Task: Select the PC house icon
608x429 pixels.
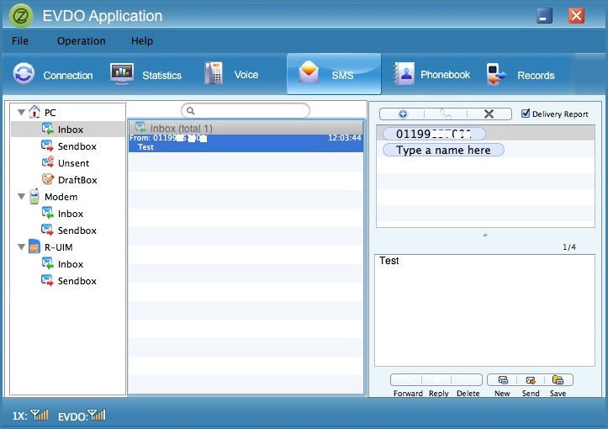Action: pos(34,112)
